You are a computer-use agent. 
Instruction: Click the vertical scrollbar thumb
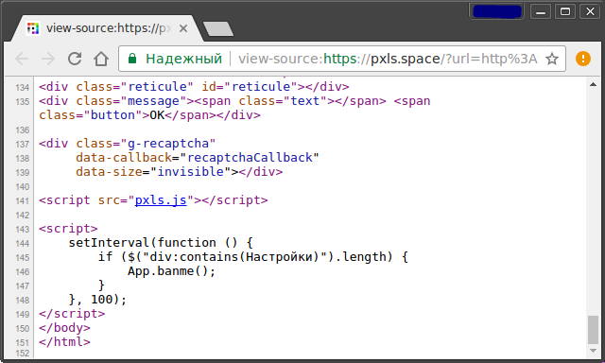[593, 329]
